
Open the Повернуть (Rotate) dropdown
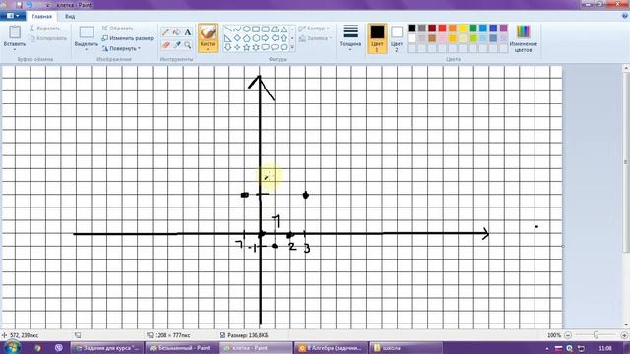121,48
